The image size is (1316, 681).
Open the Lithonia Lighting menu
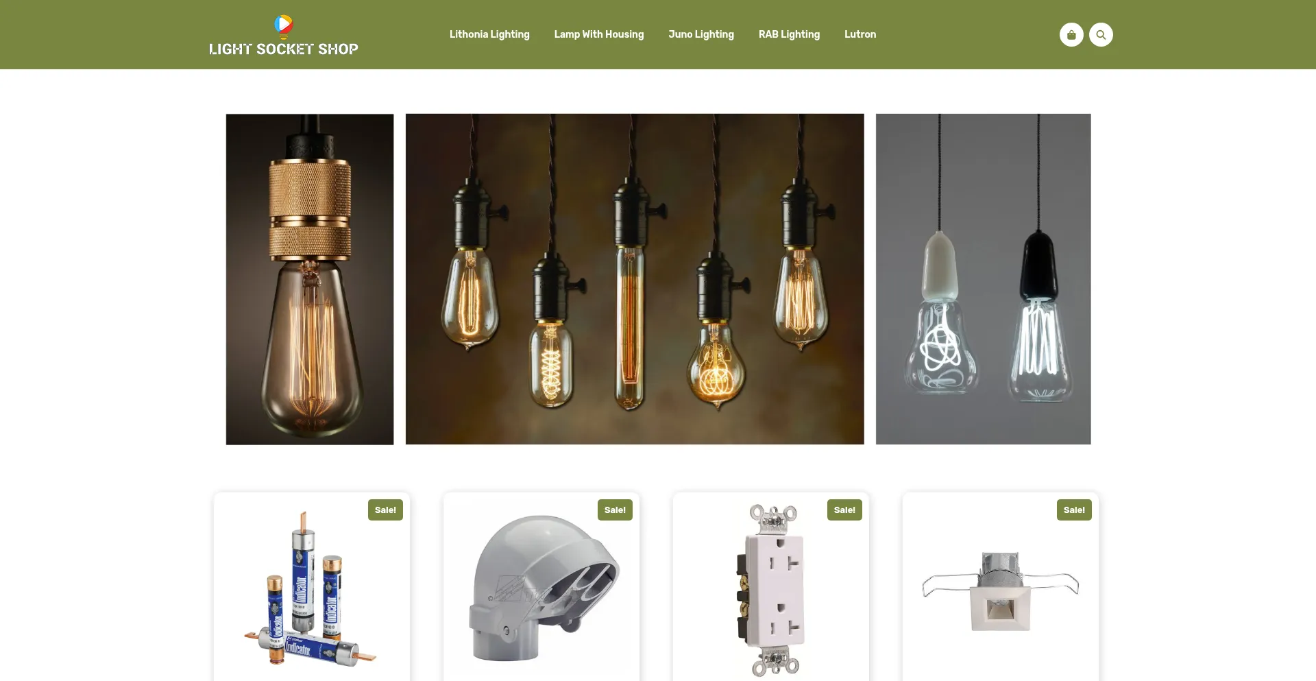click(489, 34)
